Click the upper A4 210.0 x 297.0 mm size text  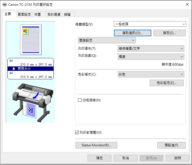(31, 63)
